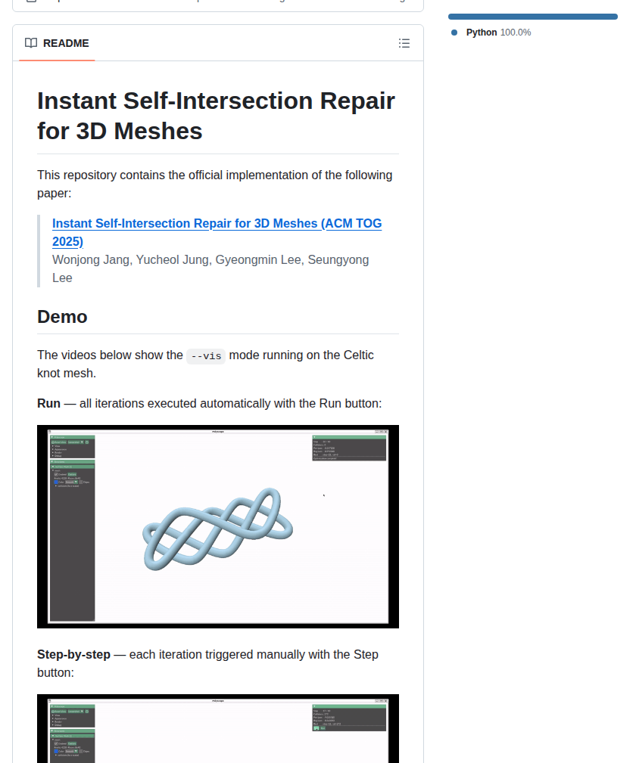Click the Python 100.0% language entry
636x763 pixels.
498,33
